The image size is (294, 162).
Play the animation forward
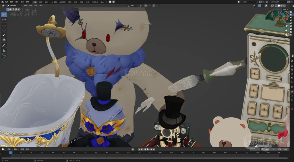(148, 149)
